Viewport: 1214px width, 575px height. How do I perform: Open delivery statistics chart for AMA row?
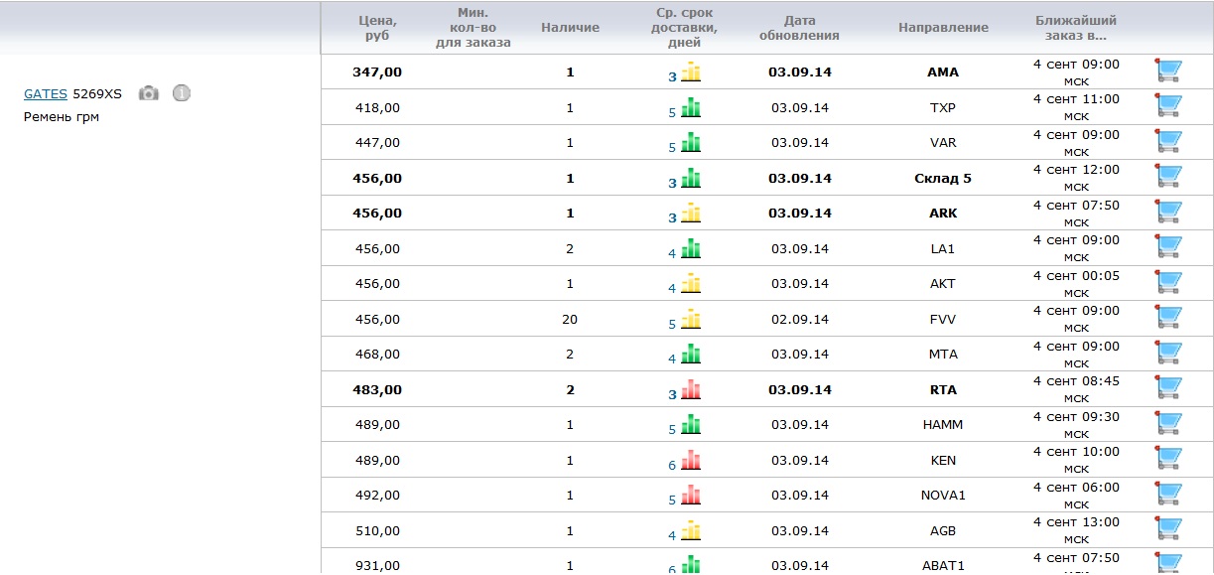691,72
